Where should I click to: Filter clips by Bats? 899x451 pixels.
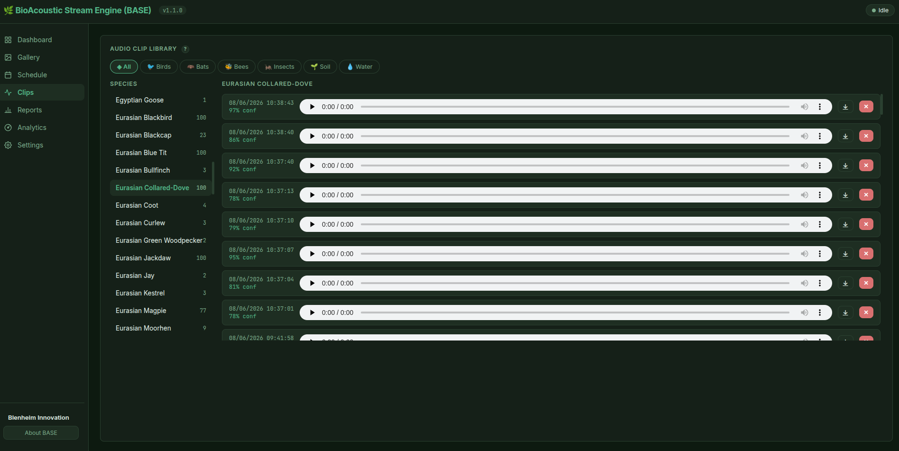(x=198, y=67)
